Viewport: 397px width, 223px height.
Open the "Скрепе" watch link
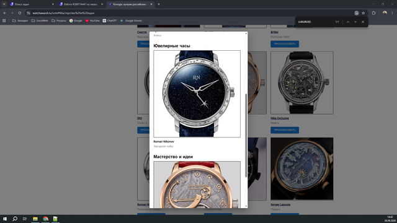coord(142,32)
